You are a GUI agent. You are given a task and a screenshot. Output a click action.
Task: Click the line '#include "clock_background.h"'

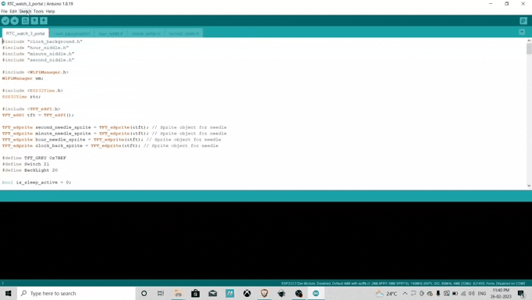(x=42, y=41)
